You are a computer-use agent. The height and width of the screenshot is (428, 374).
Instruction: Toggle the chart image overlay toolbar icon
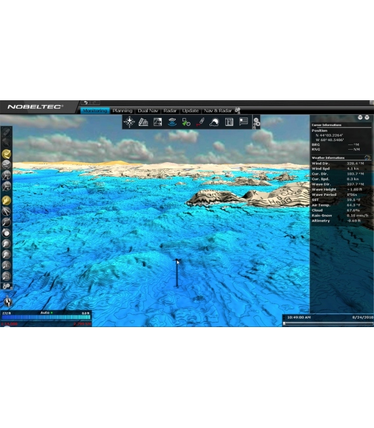point(157,122)
